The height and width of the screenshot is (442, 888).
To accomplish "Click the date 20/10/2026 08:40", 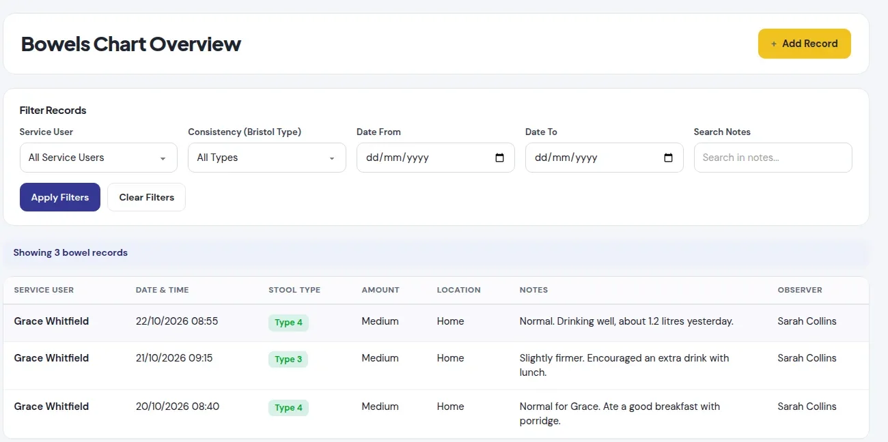I will click(x=178, y=407).
